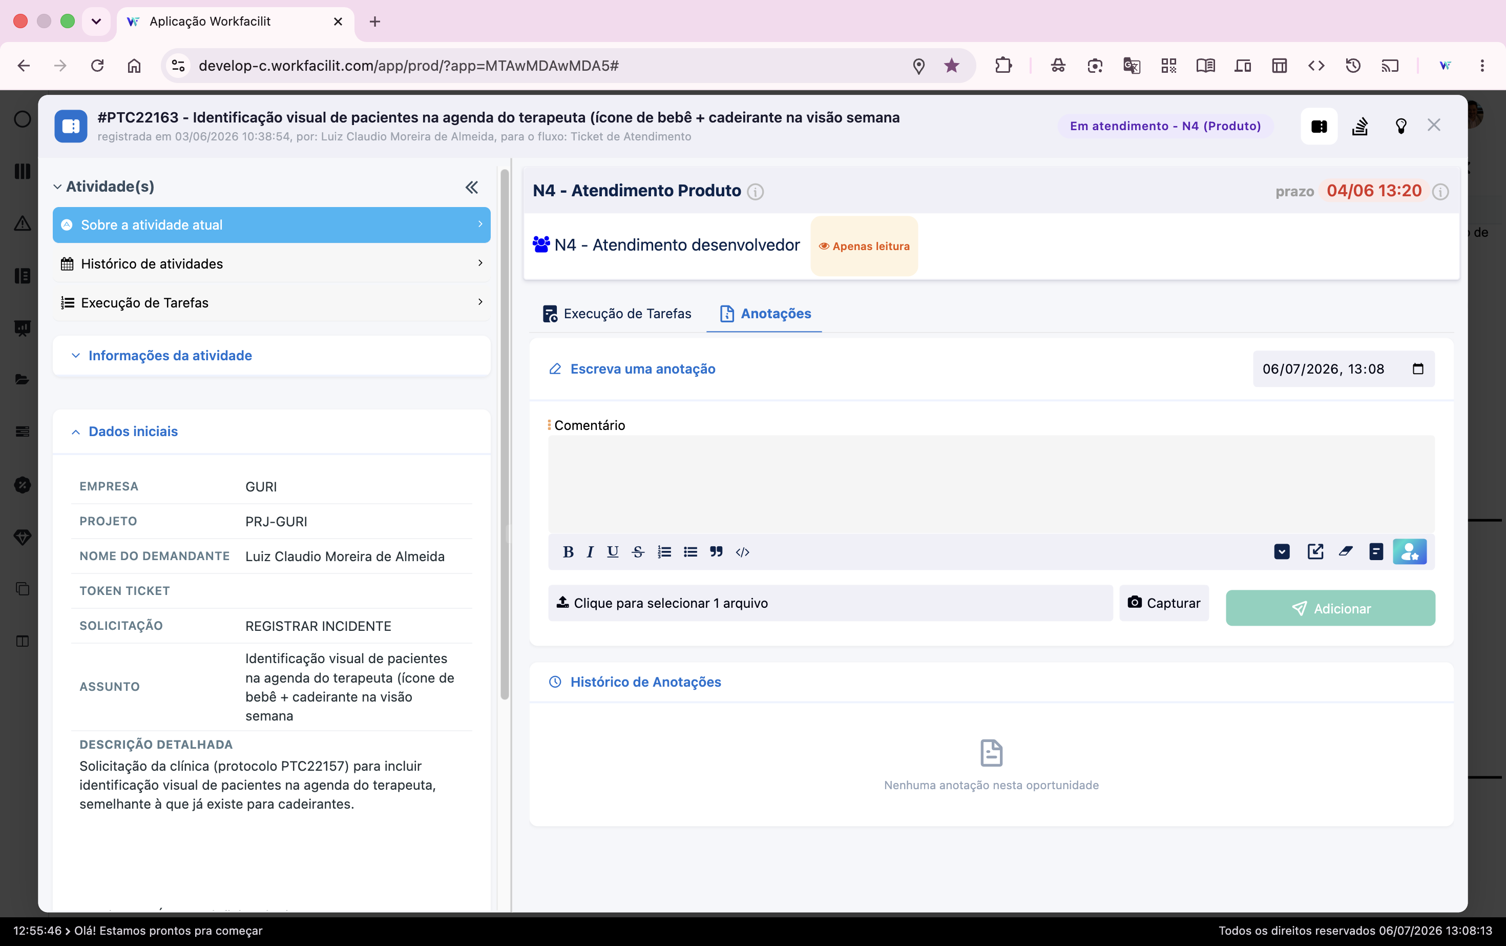Viewport: 1506px width, 946px height.
Task: Click the annotation date input field
Action: tap(1344, 369)
